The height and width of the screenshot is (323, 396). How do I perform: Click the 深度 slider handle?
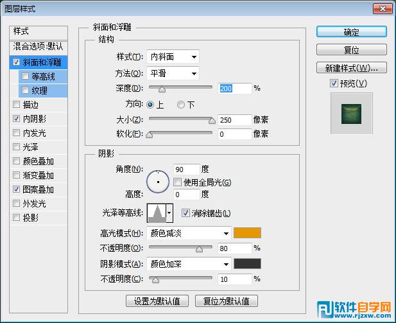[162, 89]
